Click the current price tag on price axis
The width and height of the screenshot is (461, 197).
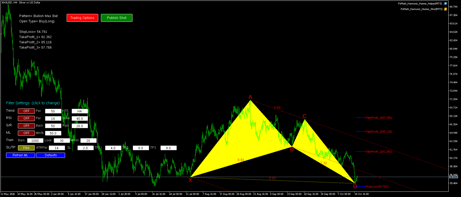coord(454,177)
